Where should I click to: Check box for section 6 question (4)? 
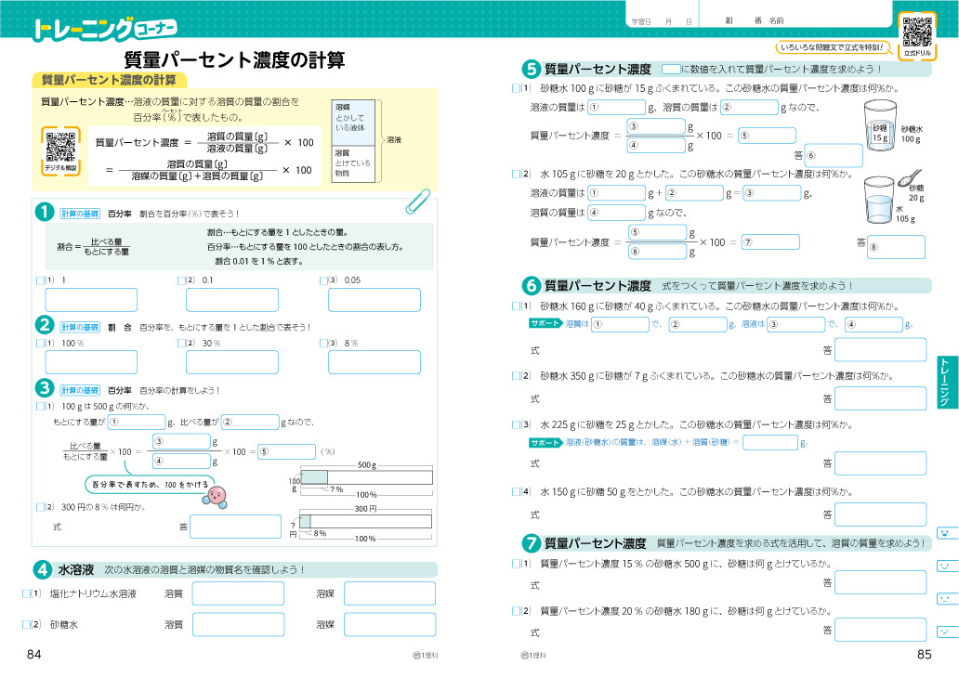click(516, 491)
